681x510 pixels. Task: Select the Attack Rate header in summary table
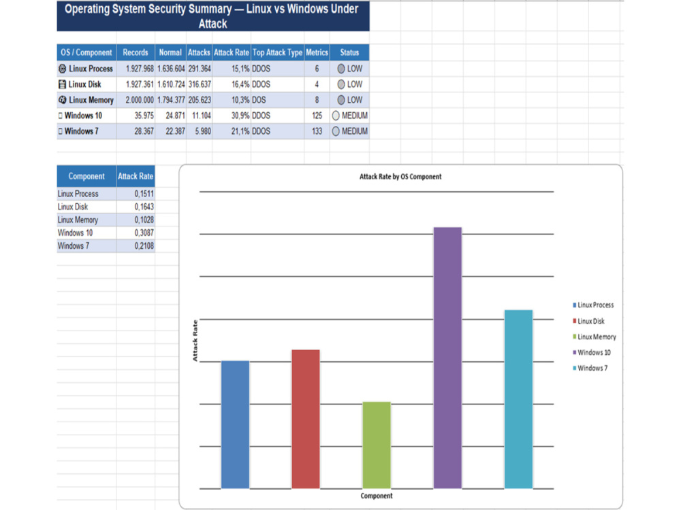coord(232,52)
